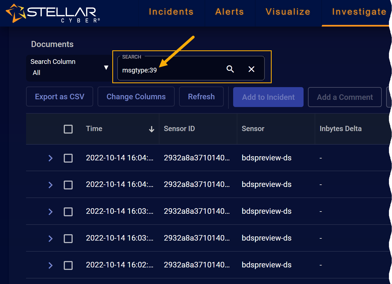This screenshot has width=392, height=284.
Task: Switch to the Visualize tab
Action: tap(288, 12)
